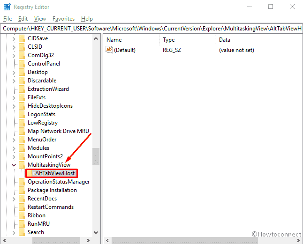Click tree pane scroll right arrow
This screenshot has width=303, height=244.
click(88, 240)
